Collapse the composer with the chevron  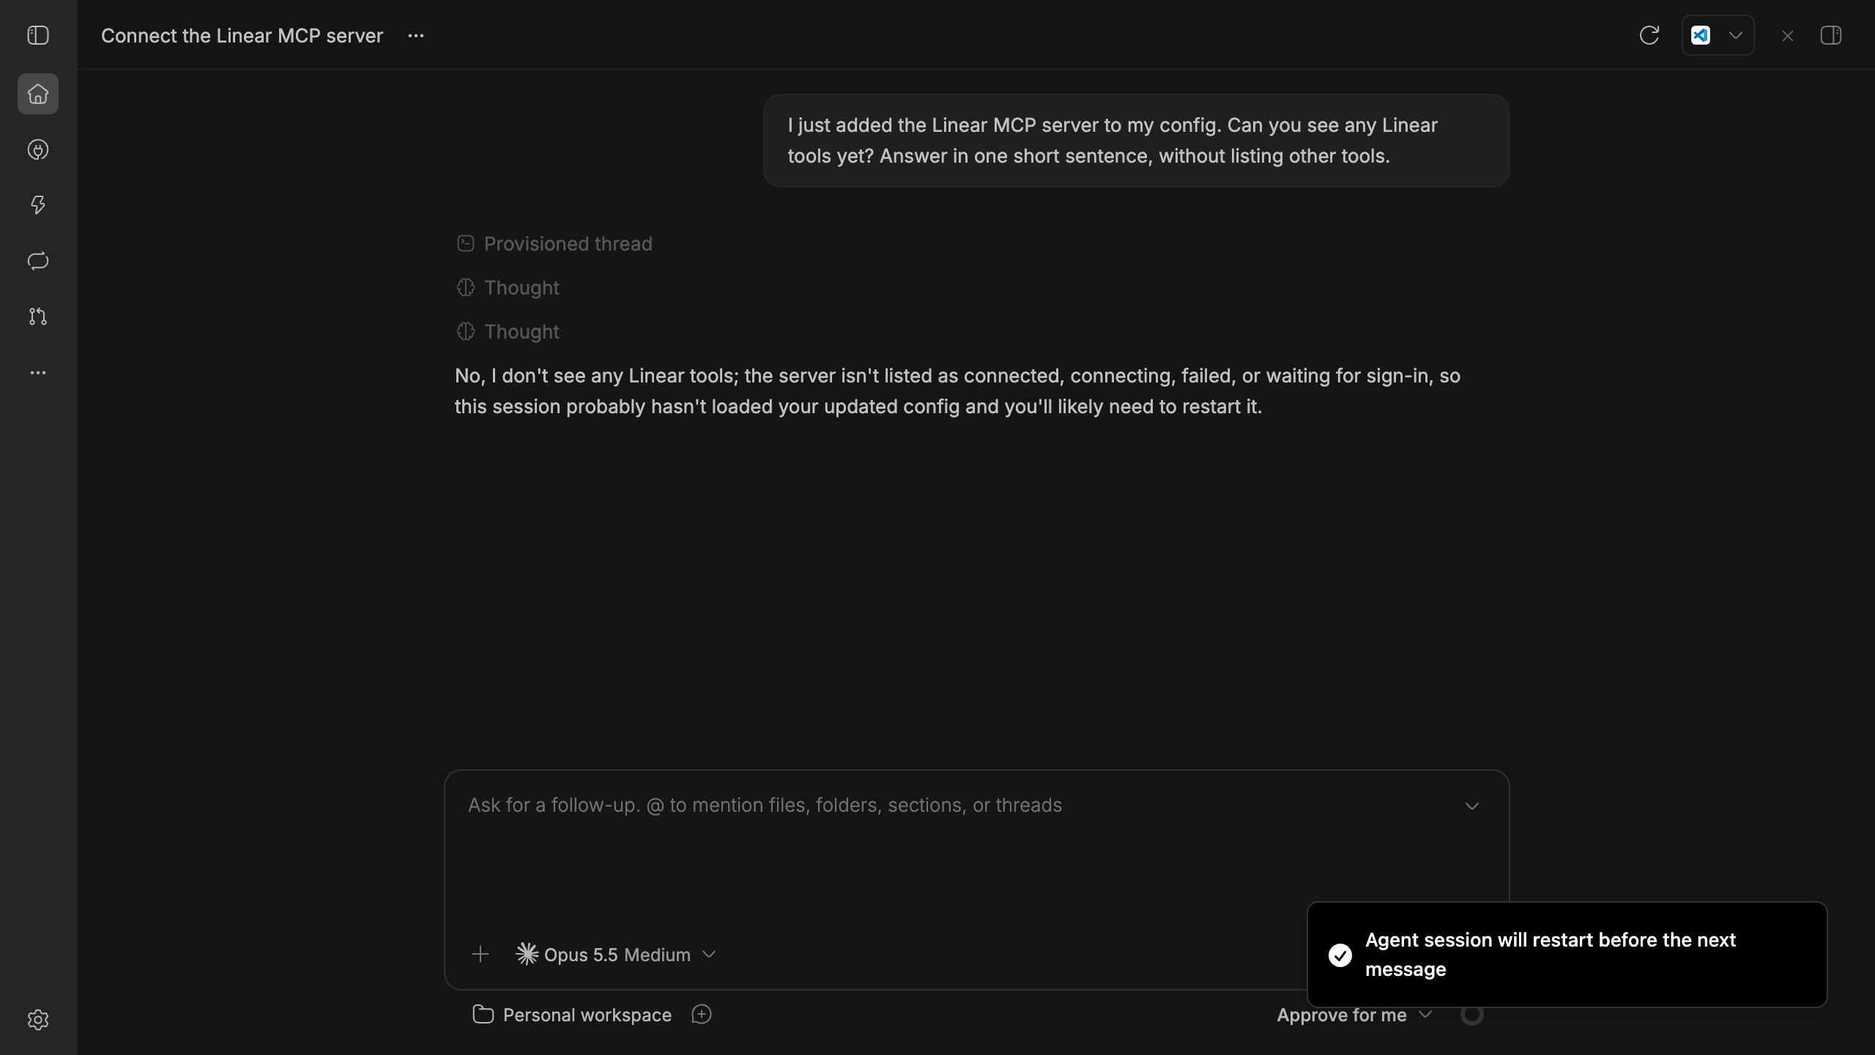(x=1472, y=806)
